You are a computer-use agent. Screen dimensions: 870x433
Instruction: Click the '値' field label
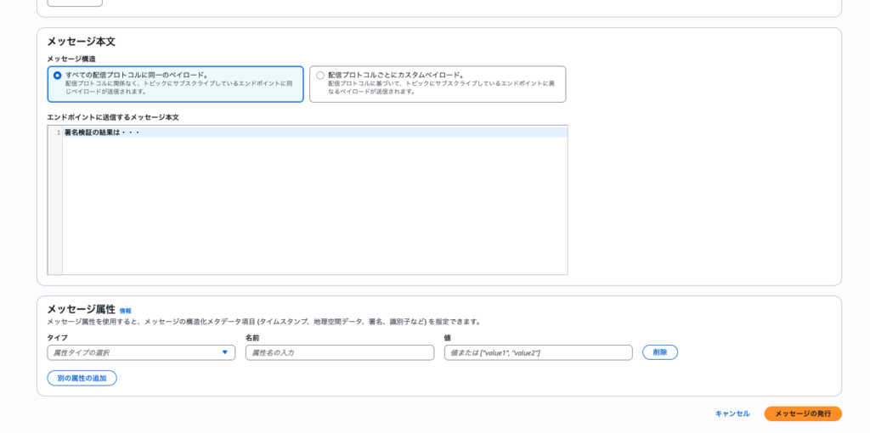point(448,338)
